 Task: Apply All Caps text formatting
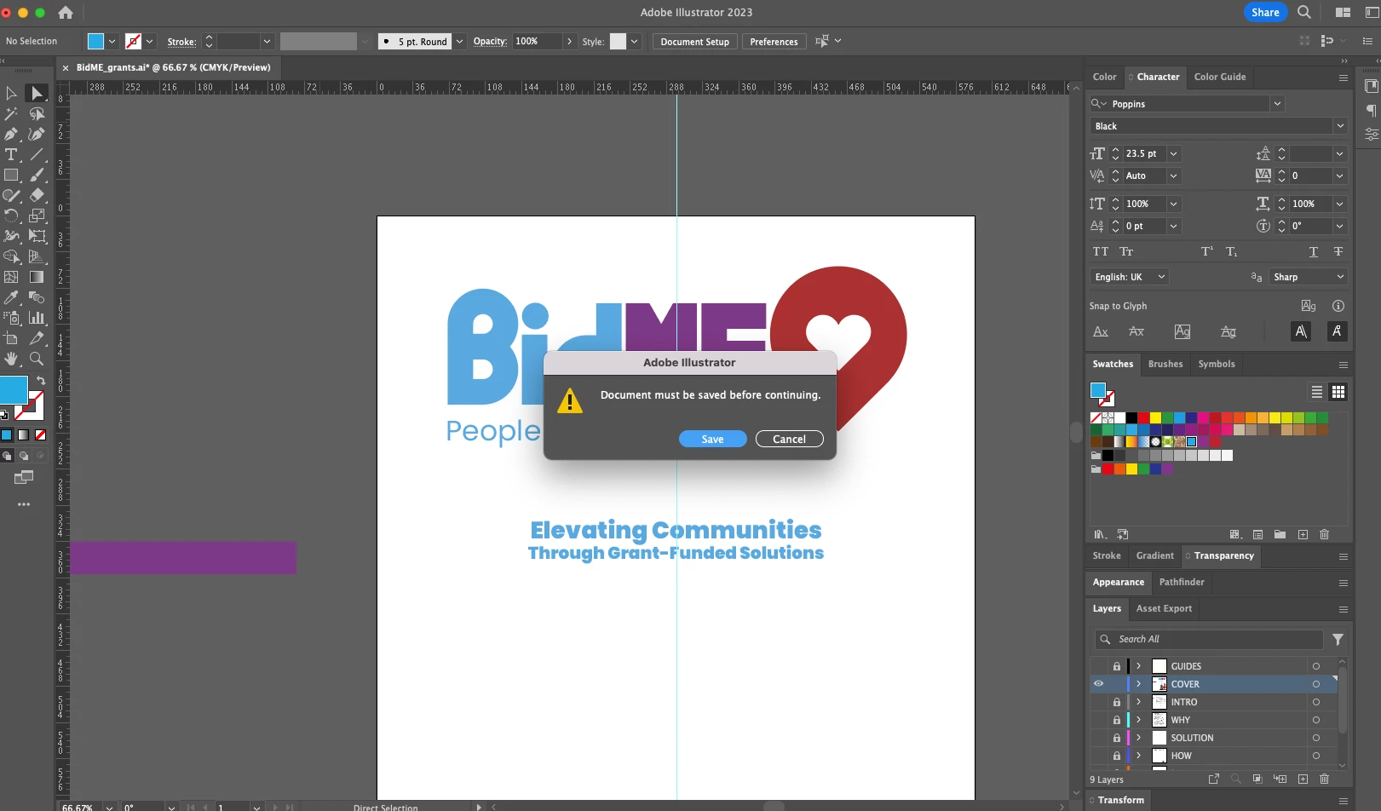click(x=1101, y=251)
